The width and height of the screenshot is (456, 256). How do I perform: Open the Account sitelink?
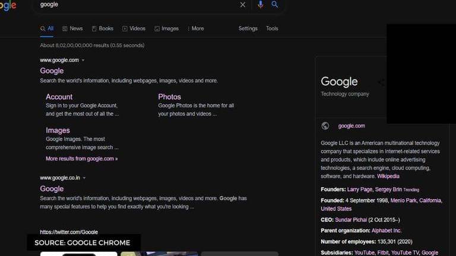(59, 97)
